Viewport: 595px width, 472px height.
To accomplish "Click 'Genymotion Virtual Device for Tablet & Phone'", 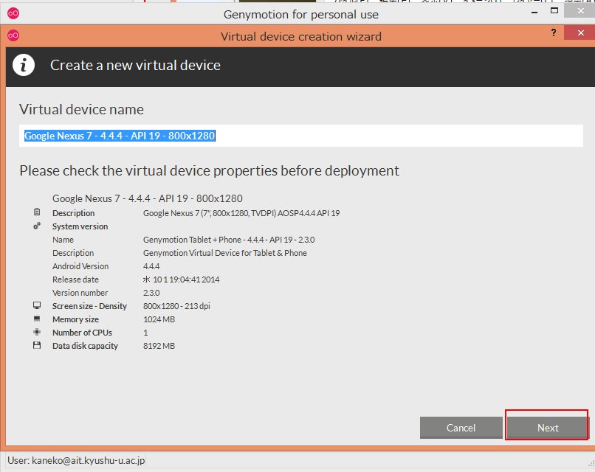I will [225, 253].
